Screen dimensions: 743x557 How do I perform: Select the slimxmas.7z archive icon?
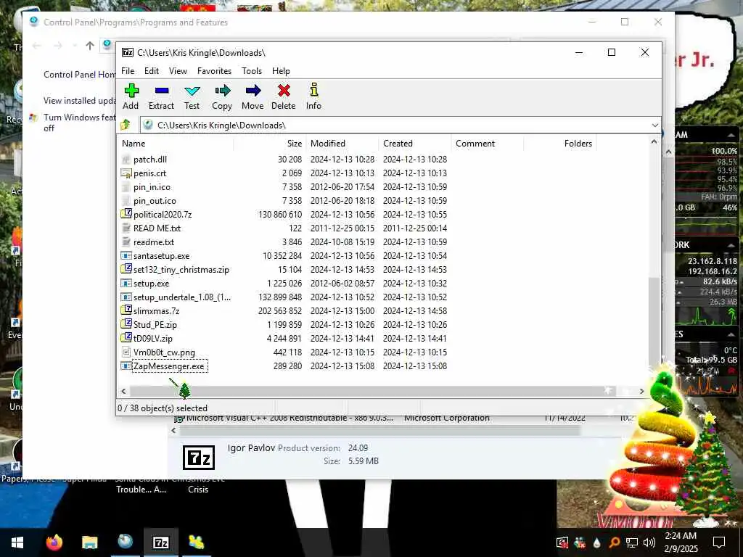pyautogui.click(x=126, y=310)
